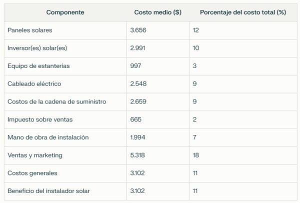300x203 pixels.
Task: Click the 3.656 cost value
Action: pos(138,30)
